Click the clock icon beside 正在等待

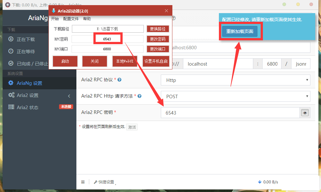coord(11,51)
